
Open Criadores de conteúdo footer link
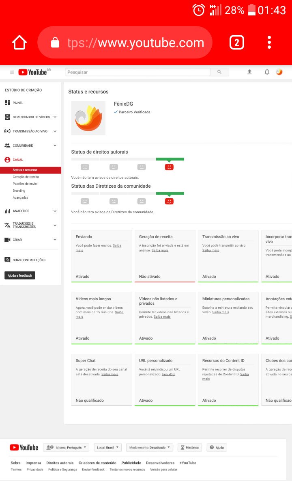tap(97, 463)
